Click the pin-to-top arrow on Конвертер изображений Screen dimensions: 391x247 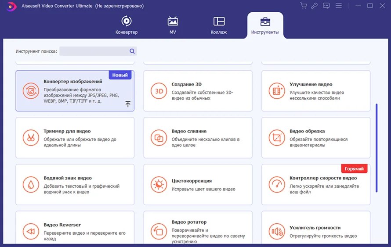(128, 104)
